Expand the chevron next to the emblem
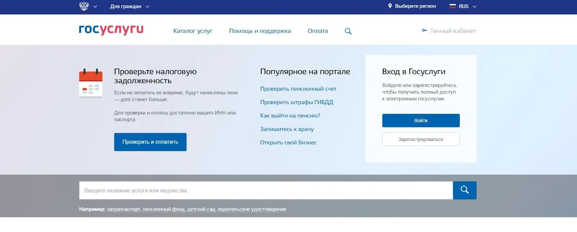Image resolution: width=577 pixels, height=232 pixels. click(95, 6)
